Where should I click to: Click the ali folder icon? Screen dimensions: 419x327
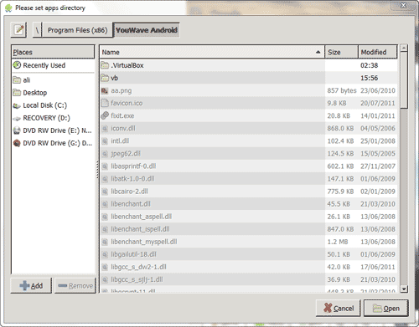[x=17, y=80]
